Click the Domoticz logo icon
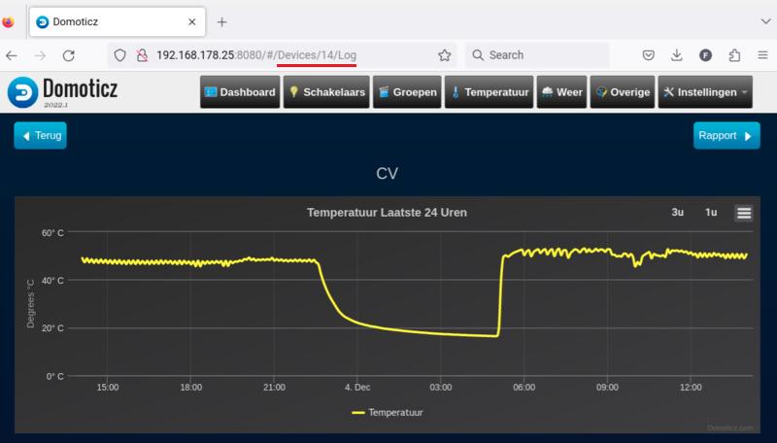The height and width of the screenshot is (443, 777). pos(22,92)
